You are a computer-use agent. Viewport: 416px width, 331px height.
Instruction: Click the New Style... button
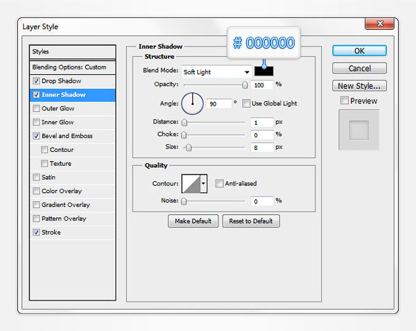click(x=359, y=86)
